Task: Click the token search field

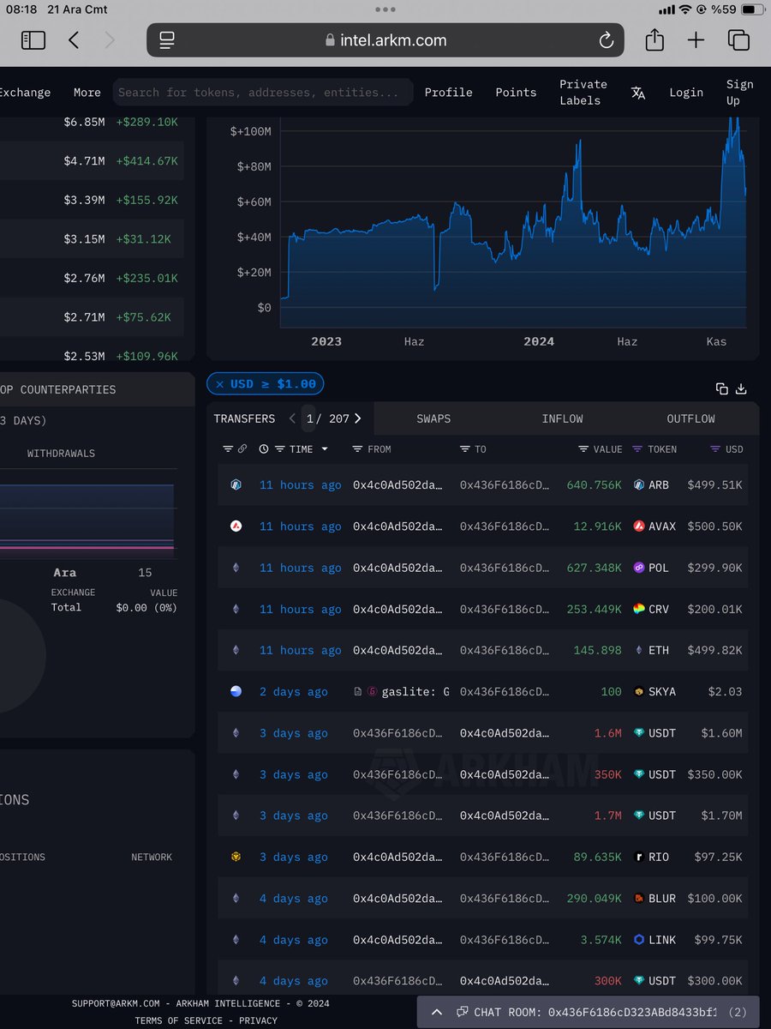Action: [263, 93]
